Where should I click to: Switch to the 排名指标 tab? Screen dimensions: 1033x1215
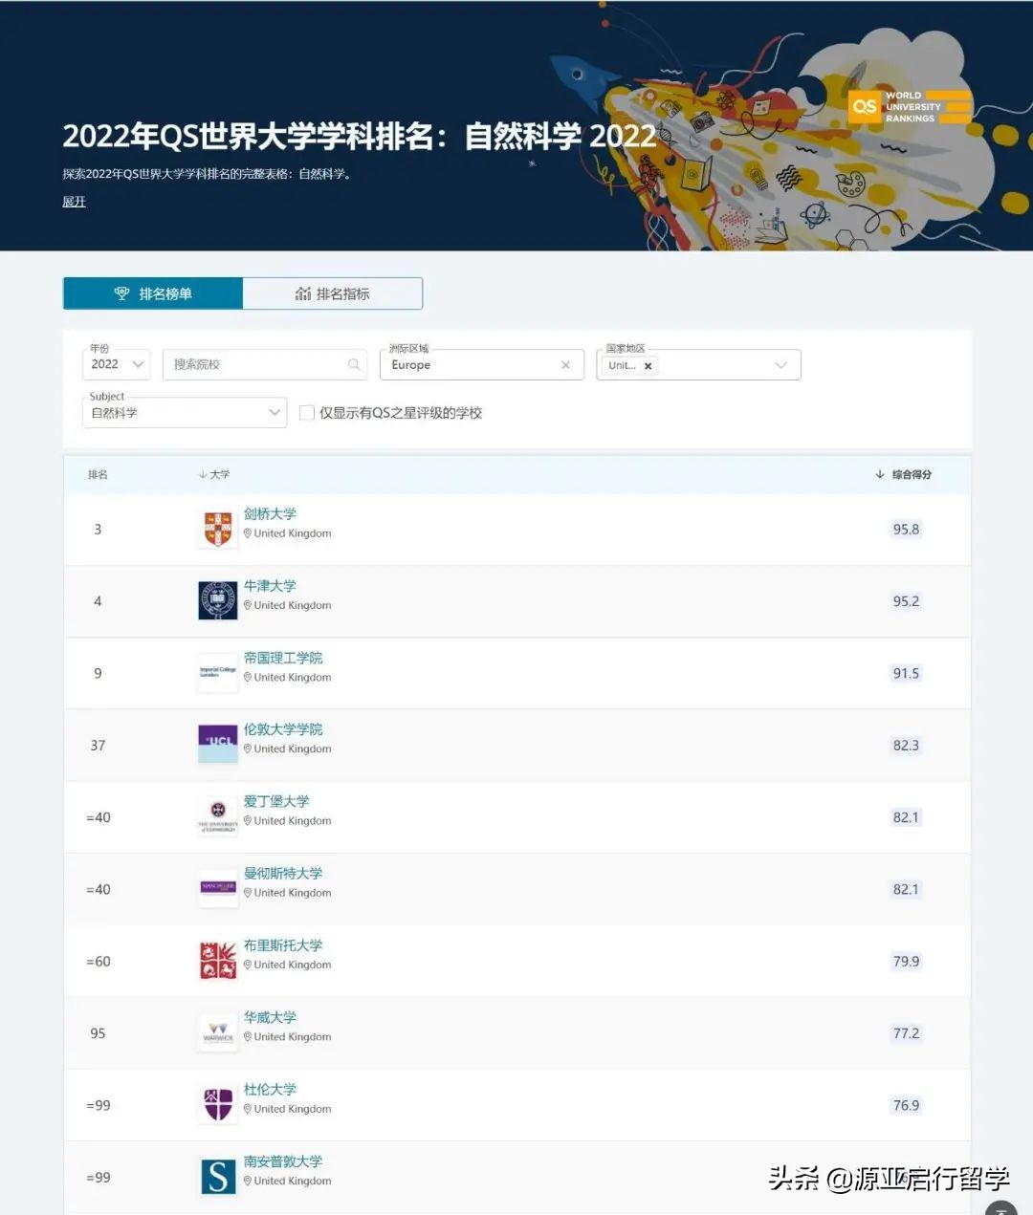coord(332,293)
